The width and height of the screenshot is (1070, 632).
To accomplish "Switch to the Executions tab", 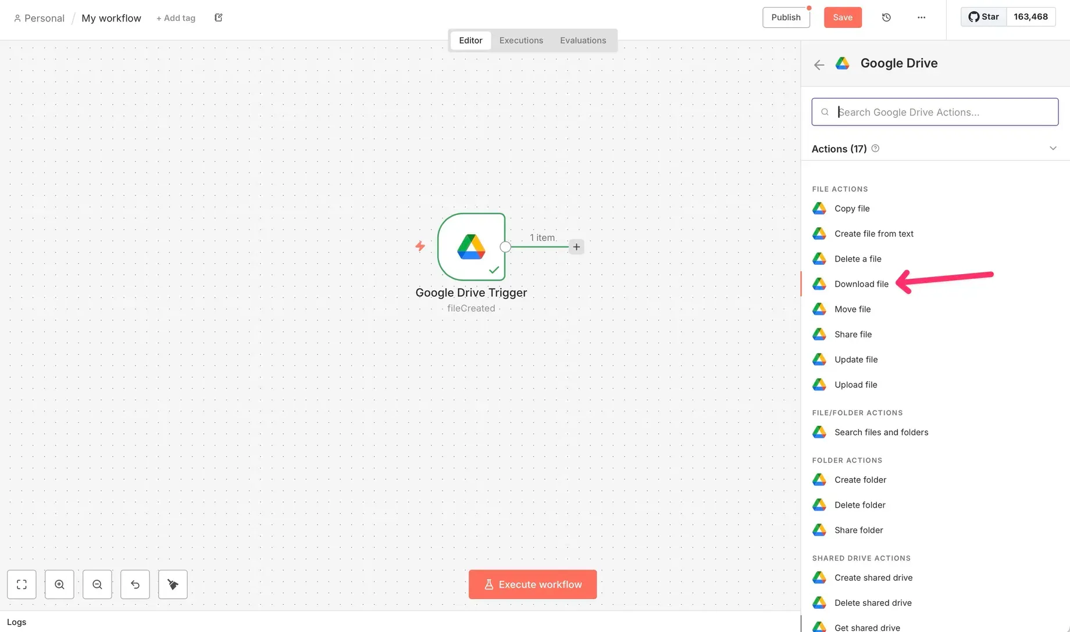I will (521, 41).
